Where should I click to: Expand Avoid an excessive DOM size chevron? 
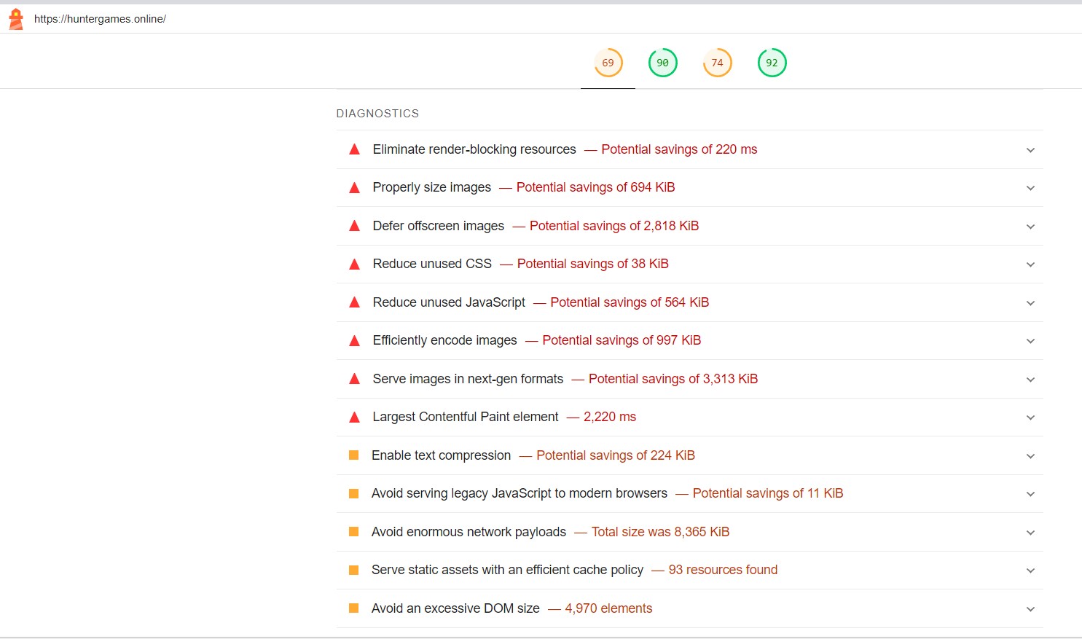(x=1030, y=609)
